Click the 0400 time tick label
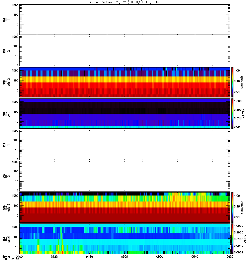 pyautogui.click(x=19, y=256)
